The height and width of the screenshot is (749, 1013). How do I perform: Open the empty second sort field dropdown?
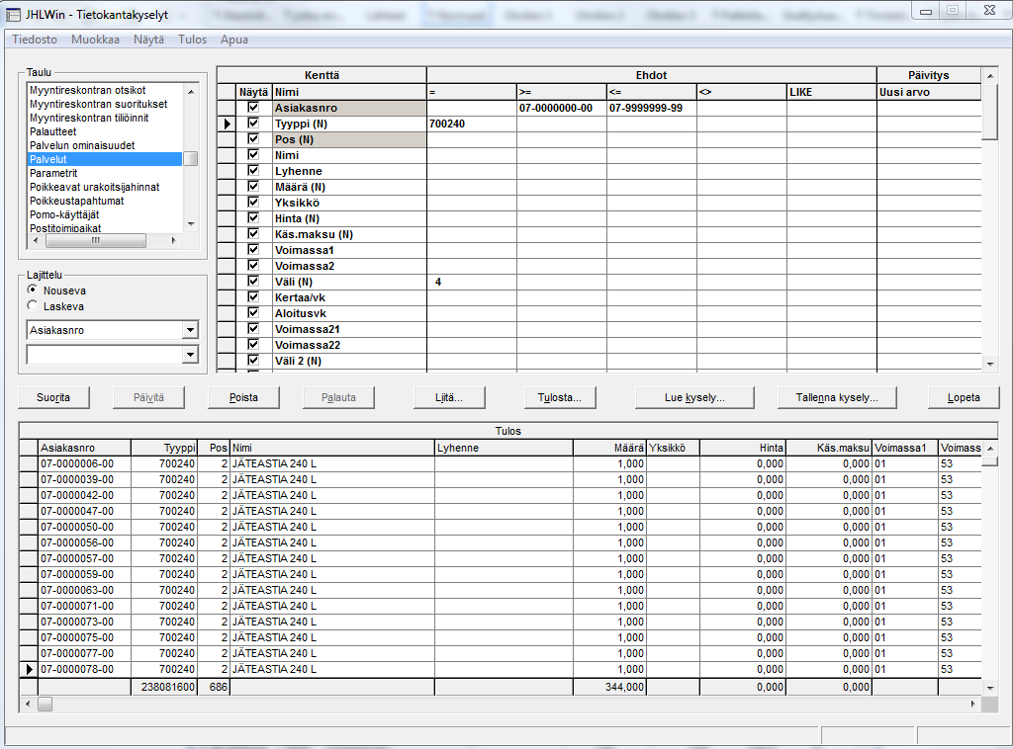pos(190,355)
